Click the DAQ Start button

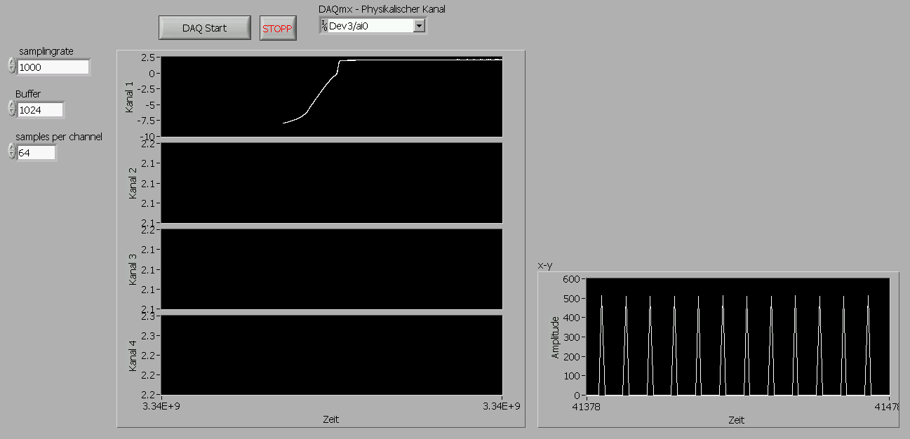204,28
